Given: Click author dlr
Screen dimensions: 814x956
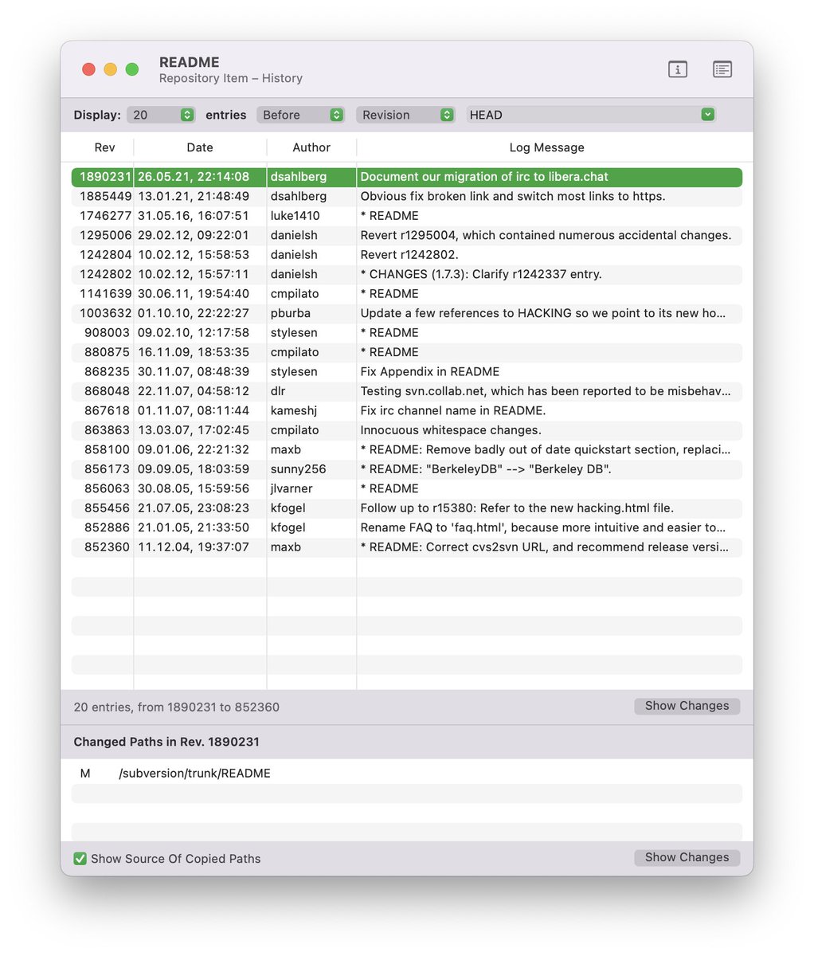Looking at the screenshot, I should click(278, 391).
